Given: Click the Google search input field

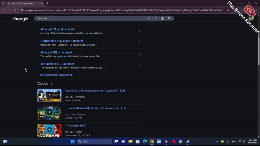Looking at the screenshot, I should click(x=91, y=18).
